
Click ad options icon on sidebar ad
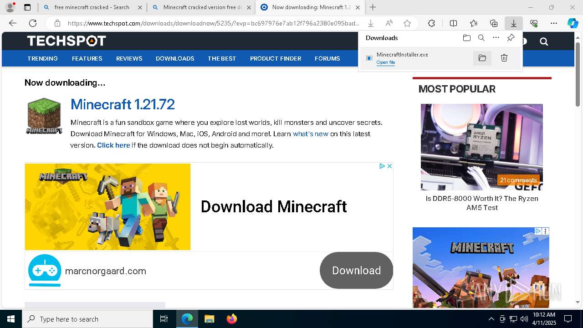545,231
